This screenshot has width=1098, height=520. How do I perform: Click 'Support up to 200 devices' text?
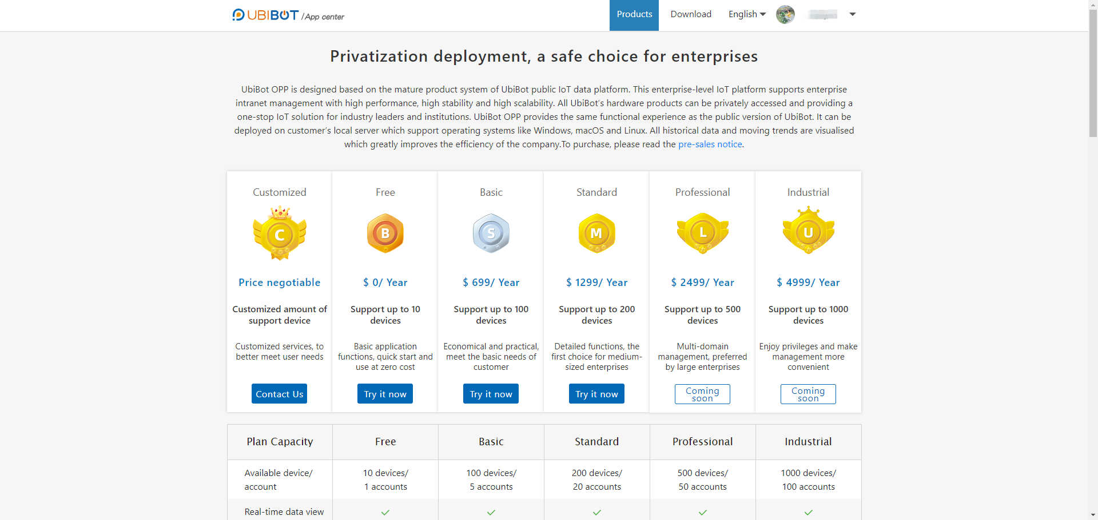click(596, 315)
